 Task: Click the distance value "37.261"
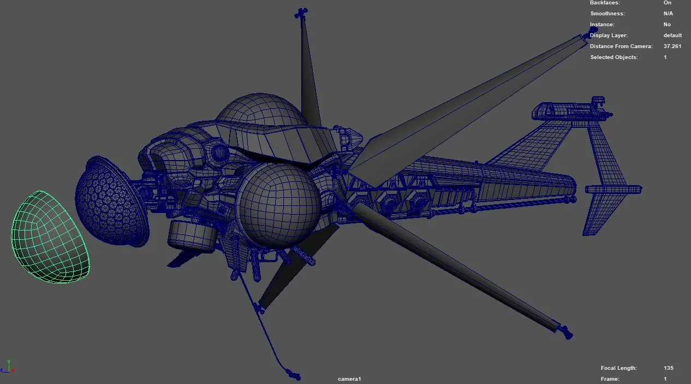pyautogui.click(x=672, y=46)
